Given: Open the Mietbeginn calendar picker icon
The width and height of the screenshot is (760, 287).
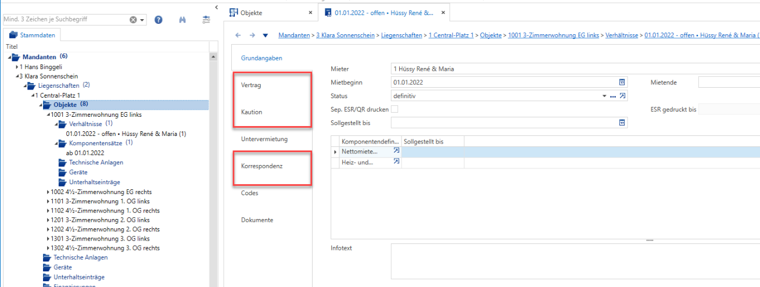Looking at the screenshot, I should click(x=622, y=82).
